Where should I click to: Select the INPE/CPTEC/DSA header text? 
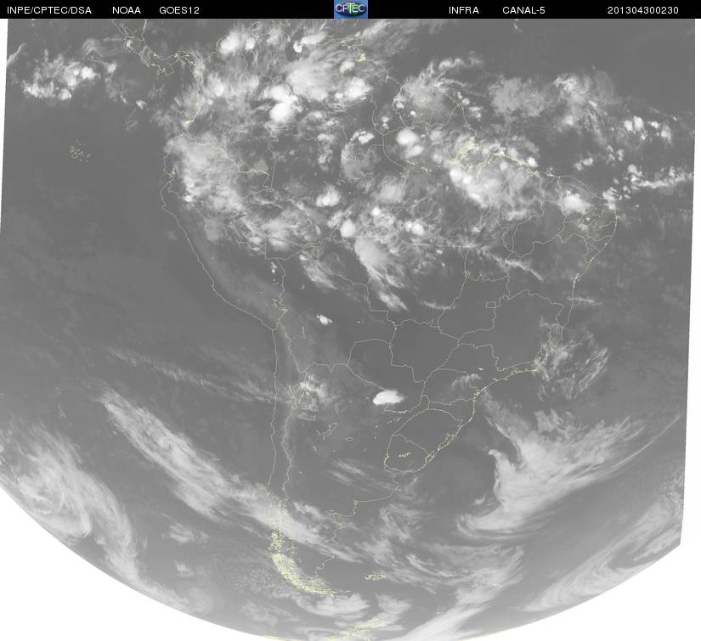(x=49, y=10)
